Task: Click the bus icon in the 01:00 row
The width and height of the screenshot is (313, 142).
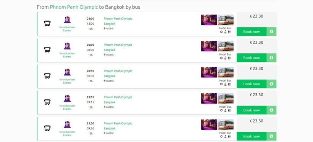Action: [x=47, y=24]
